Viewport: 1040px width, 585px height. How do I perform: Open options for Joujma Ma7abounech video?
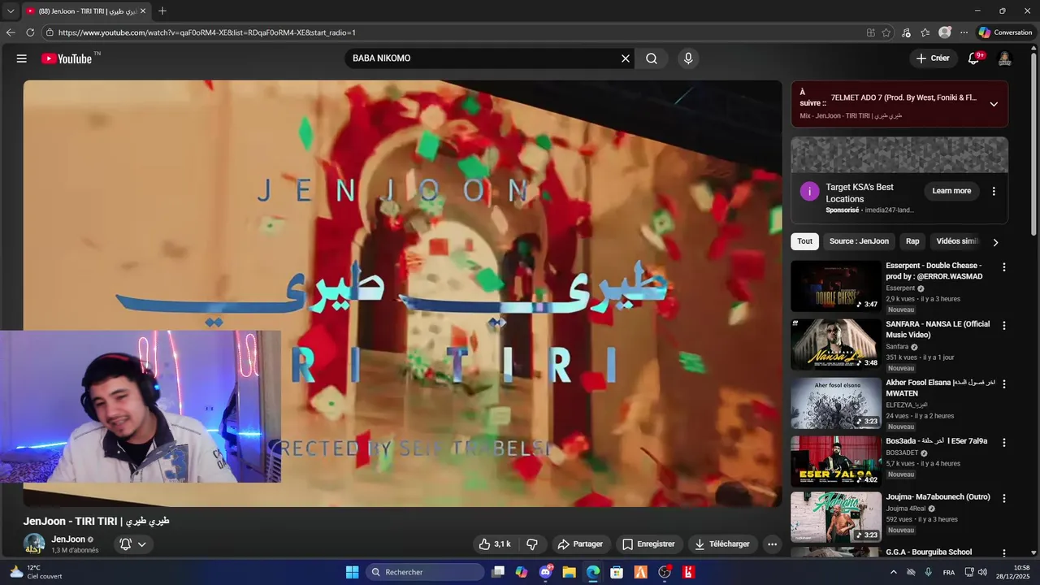pyautogui.click(x=1004, y=498)
